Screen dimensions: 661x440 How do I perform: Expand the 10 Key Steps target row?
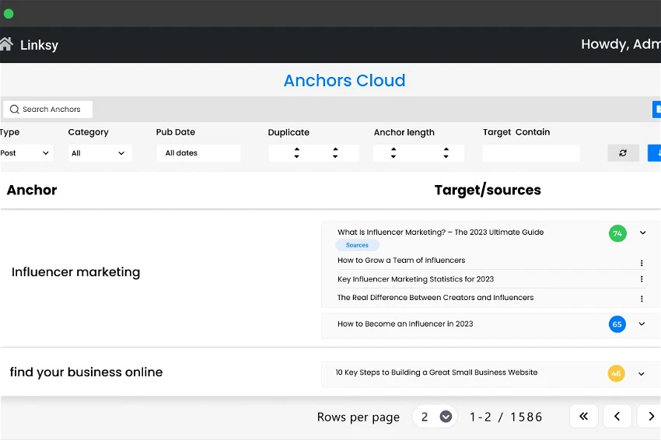pyautogui.click(x=642, y=374)
